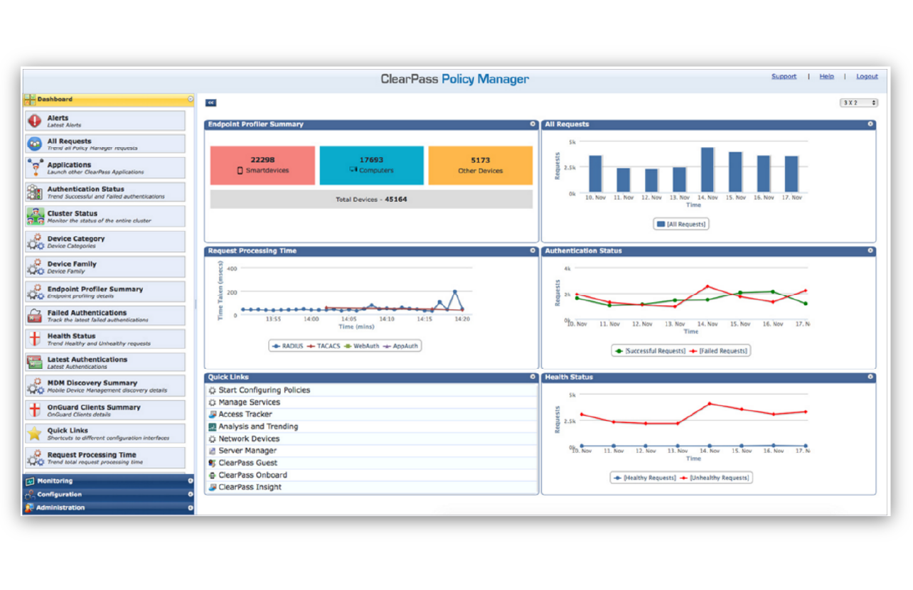Click the OnGuard Clients Summary icon
Screen dimensions: 913x590
pos(34,410)
